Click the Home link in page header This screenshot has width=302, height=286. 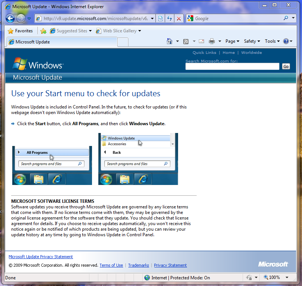229,53
